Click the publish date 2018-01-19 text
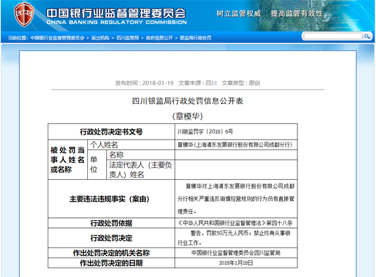The width and height of the screenshot is (376, 277). click(158, 83)
